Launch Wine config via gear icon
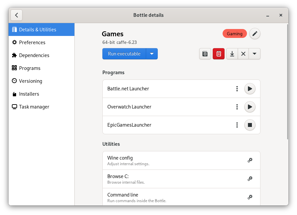This screenshot has height=215, width=297. [250, 160]
